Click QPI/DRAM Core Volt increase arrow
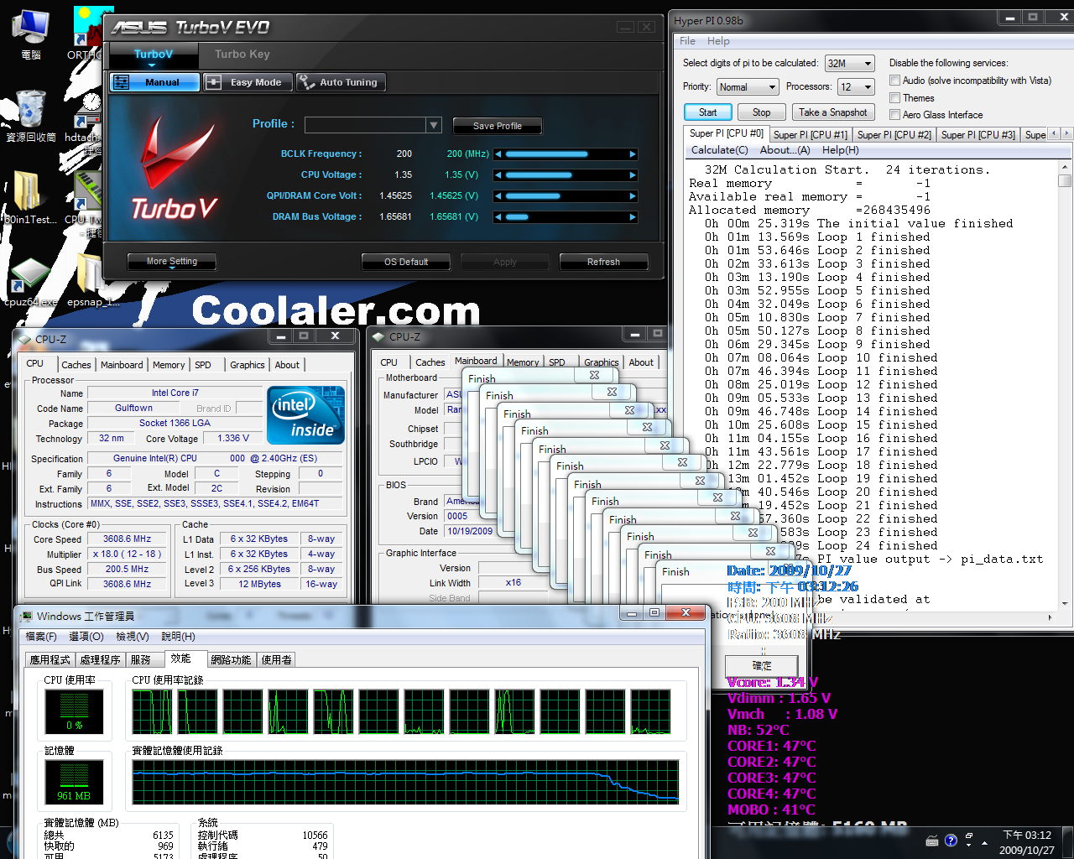 (633, 196)
